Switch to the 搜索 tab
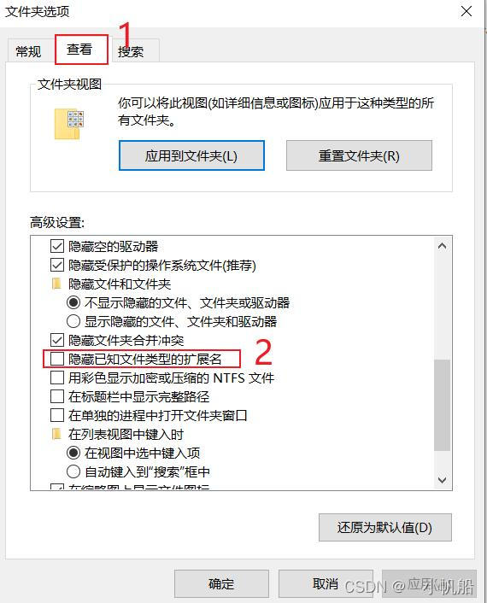This screenshot has height=603, width=487. [x=131, y=51]
